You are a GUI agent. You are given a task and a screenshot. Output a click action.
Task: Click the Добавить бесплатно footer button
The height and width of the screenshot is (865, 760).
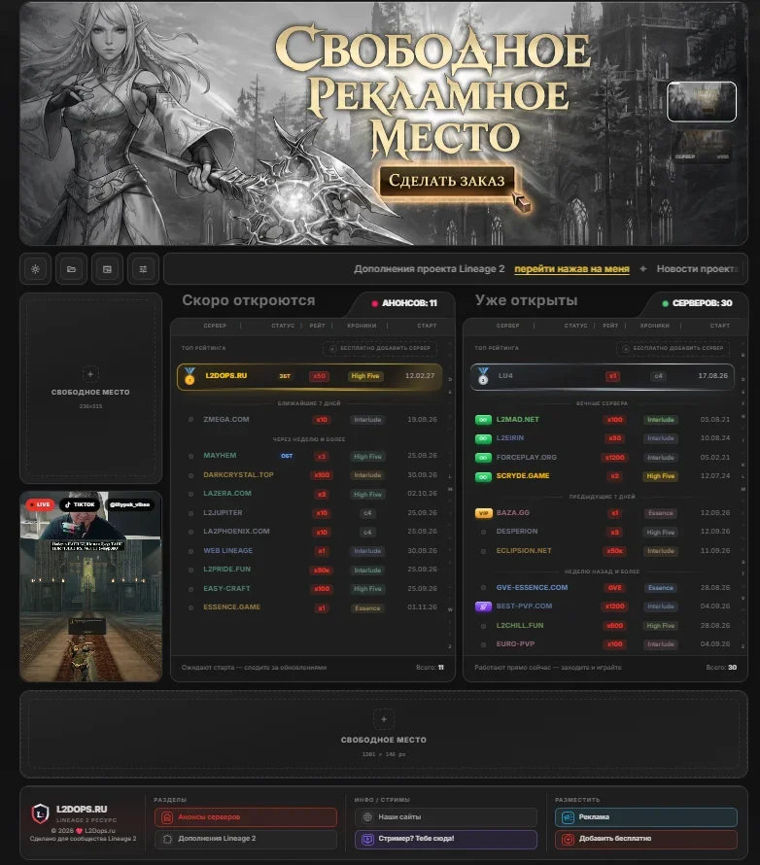click(x=646, y=839)
